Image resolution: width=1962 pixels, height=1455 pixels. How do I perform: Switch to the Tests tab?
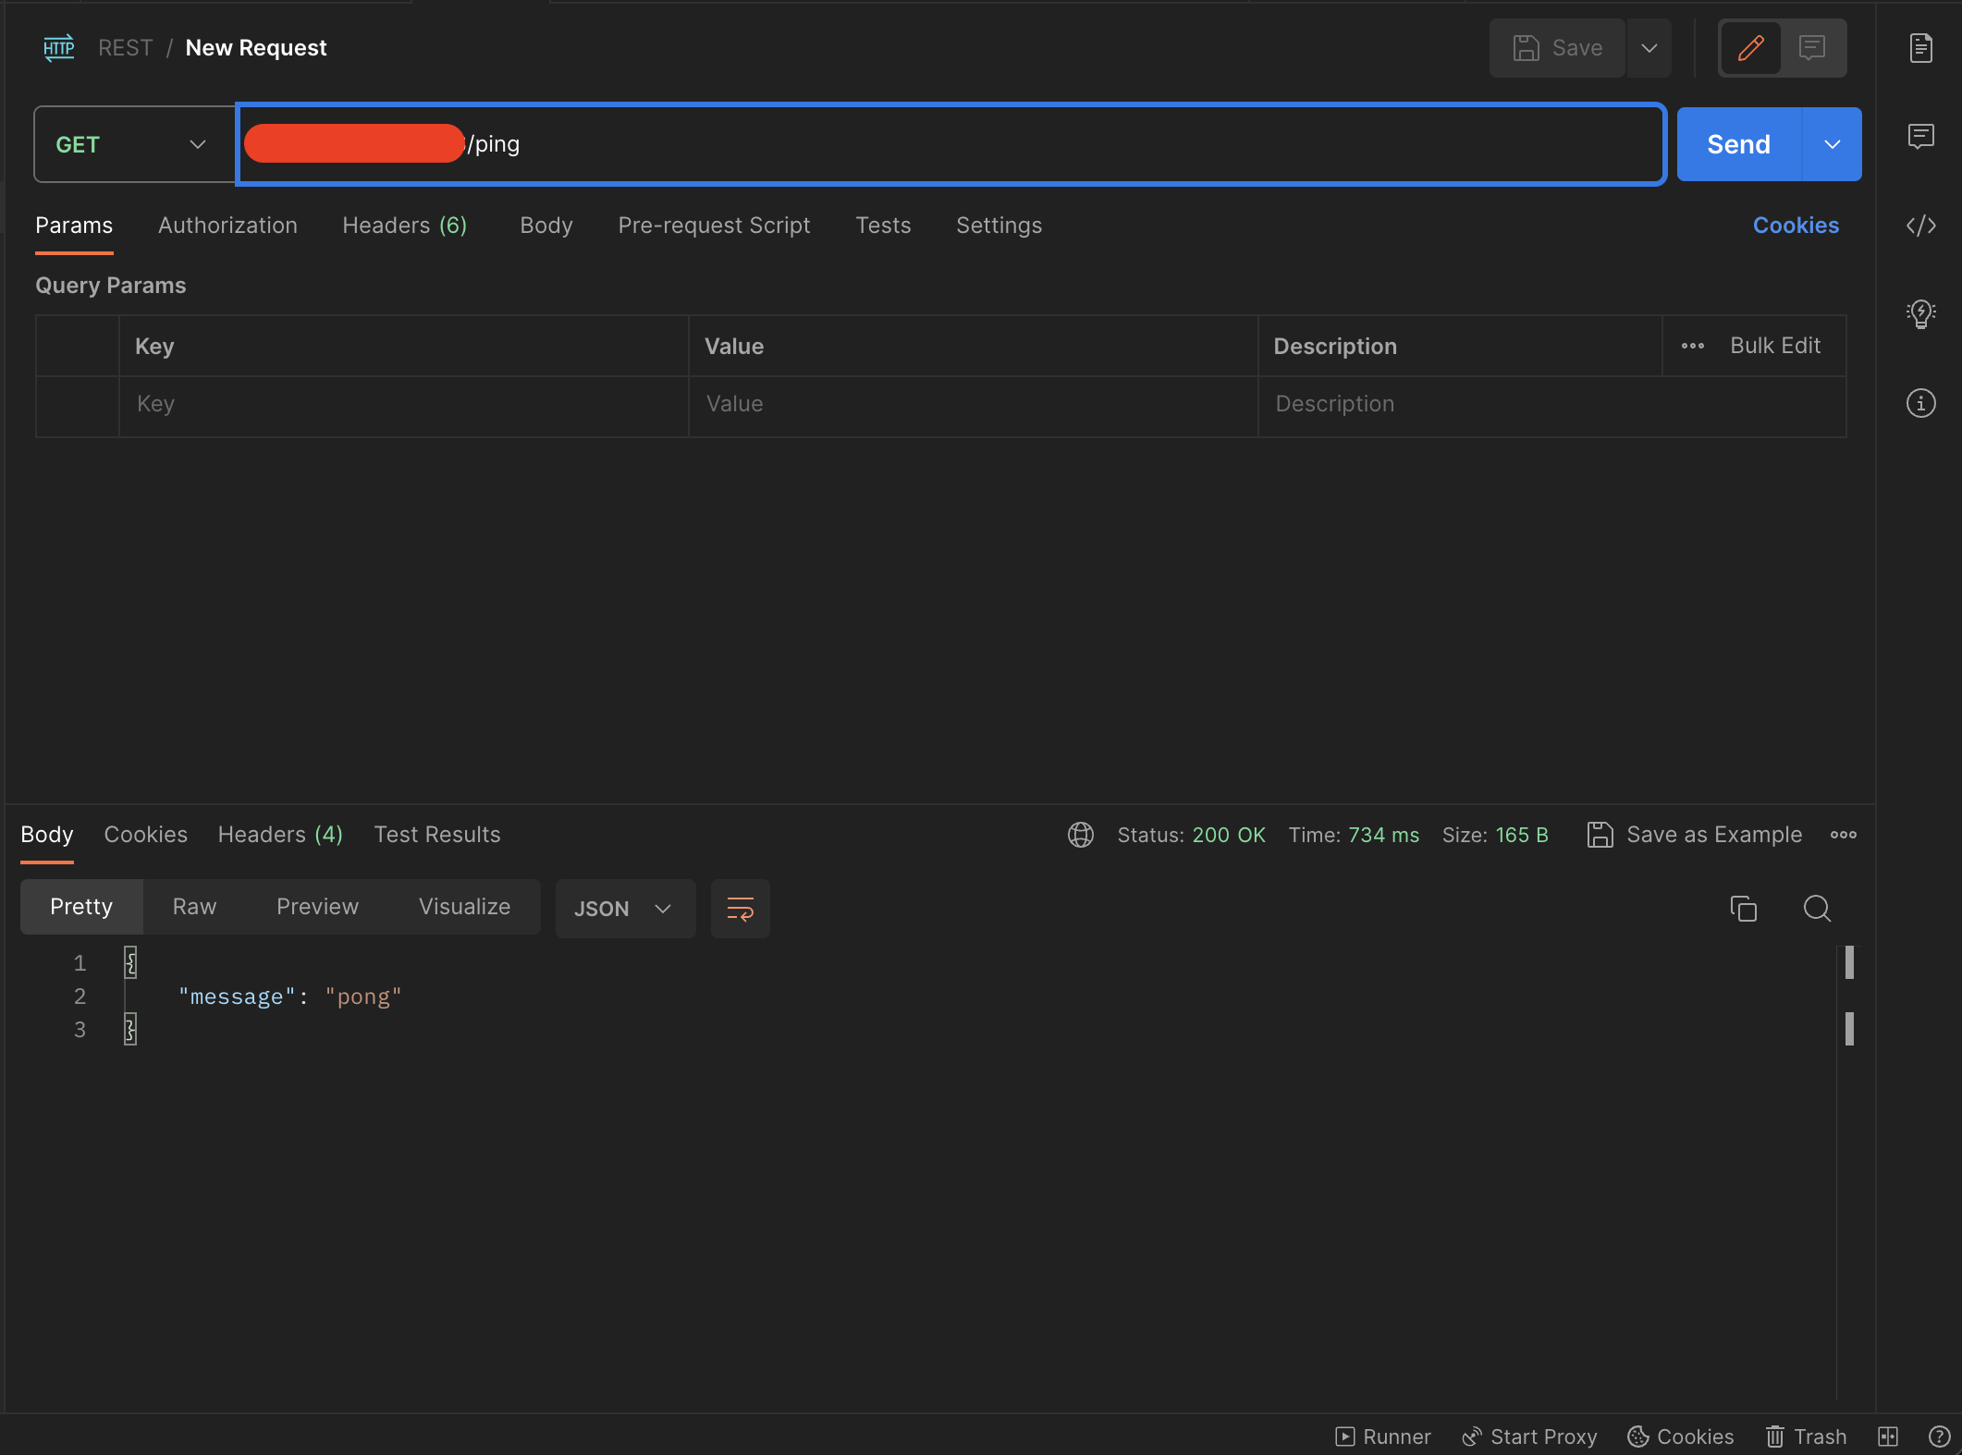point(883,225)
